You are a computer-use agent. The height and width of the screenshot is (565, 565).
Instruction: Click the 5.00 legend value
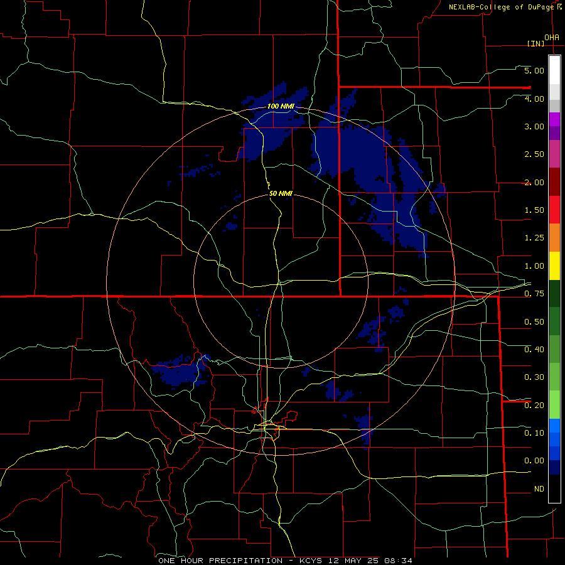pos(534,70)
